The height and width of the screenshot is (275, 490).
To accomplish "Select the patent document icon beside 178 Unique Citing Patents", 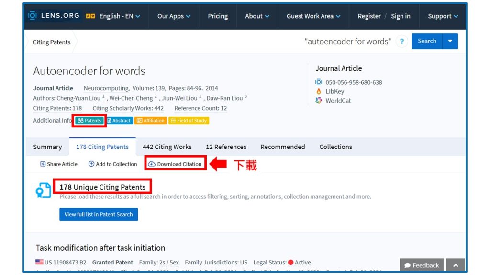I will [x=43, y=190].
